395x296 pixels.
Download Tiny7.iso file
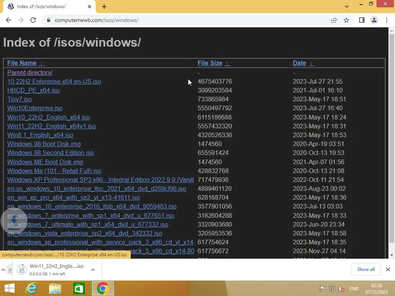coord(19,99)
